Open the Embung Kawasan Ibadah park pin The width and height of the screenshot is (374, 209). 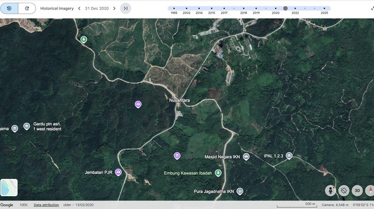[x=218, y=173]
